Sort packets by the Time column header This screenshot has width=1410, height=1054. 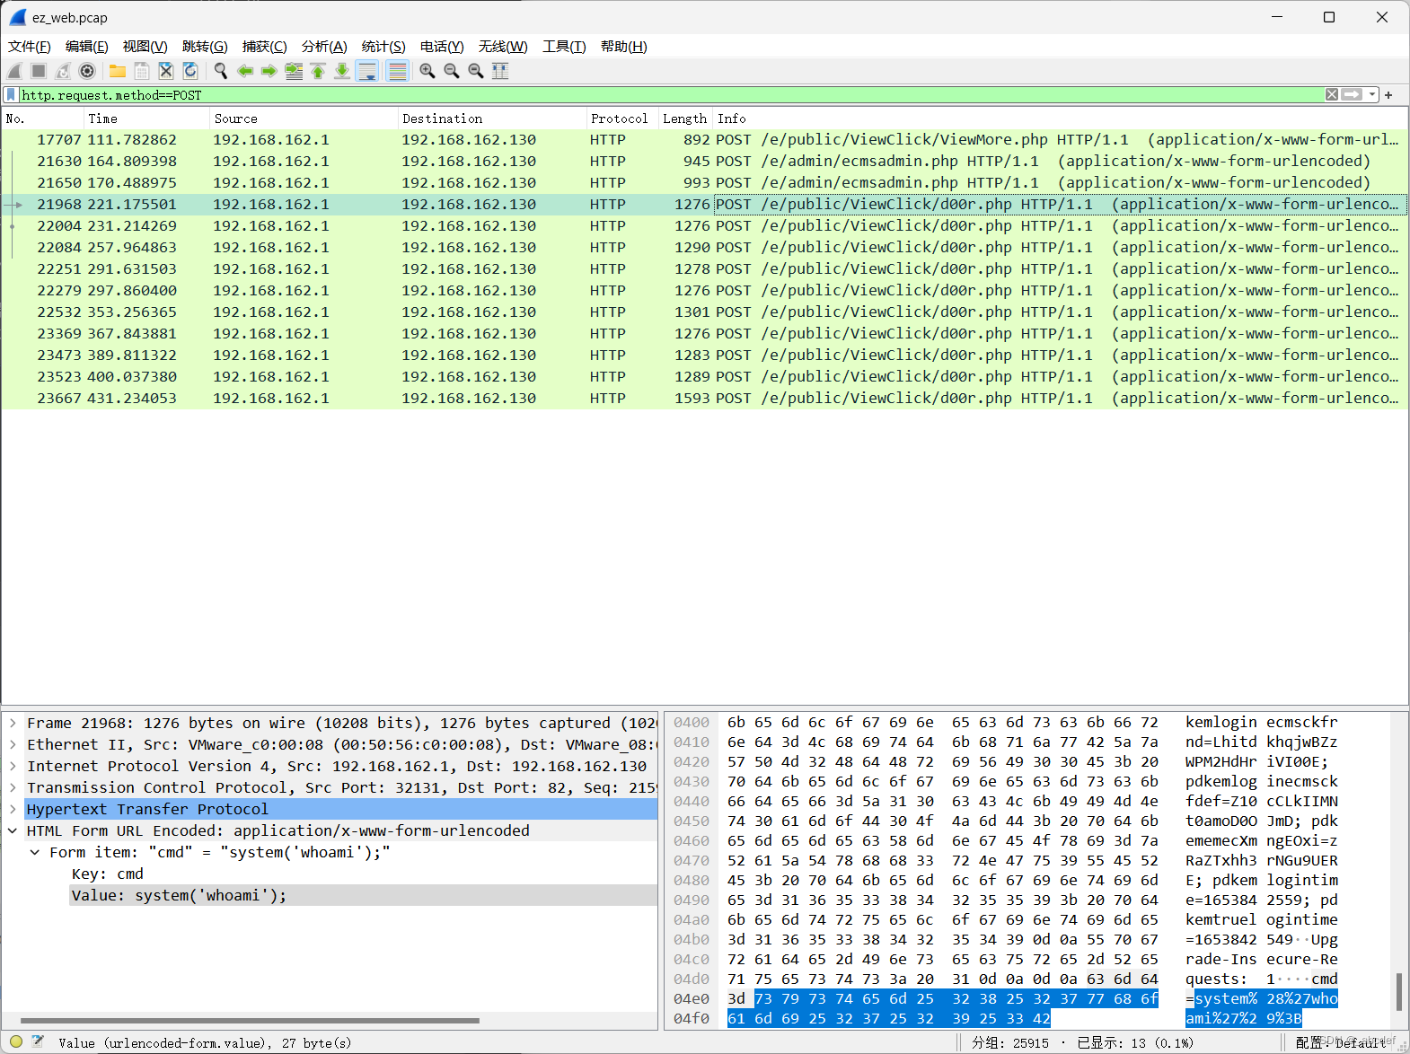(147, 119)
